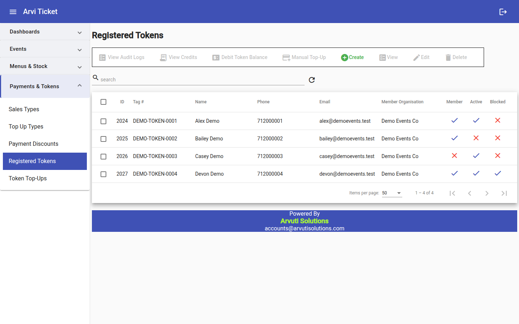Sort by Phone column header
This screenshot has width=519, height=324.
point(263,102)
